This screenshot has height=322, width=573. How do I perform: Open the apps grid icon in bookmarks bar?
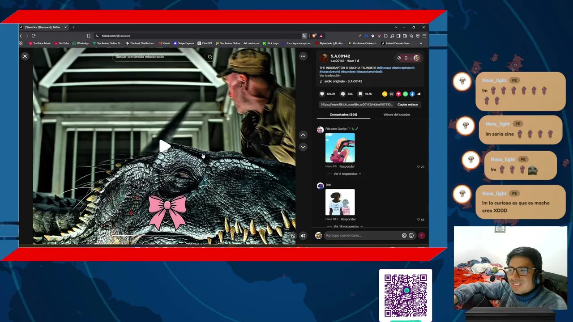[21, 43]
